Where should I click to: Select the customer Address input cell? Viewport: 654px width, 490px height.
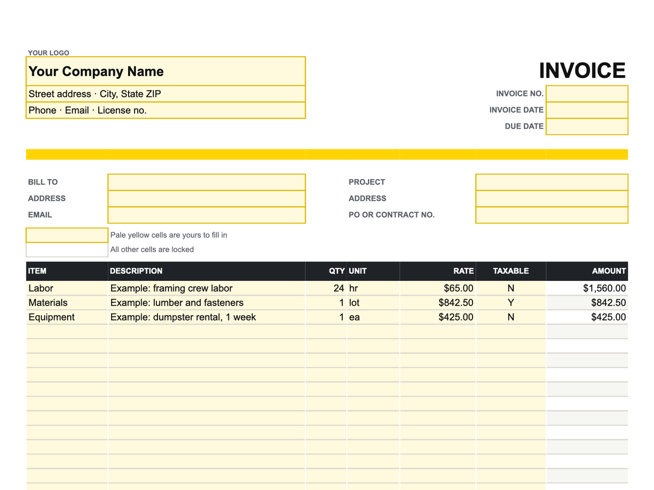pyautogui.click(x=207, y=199)
